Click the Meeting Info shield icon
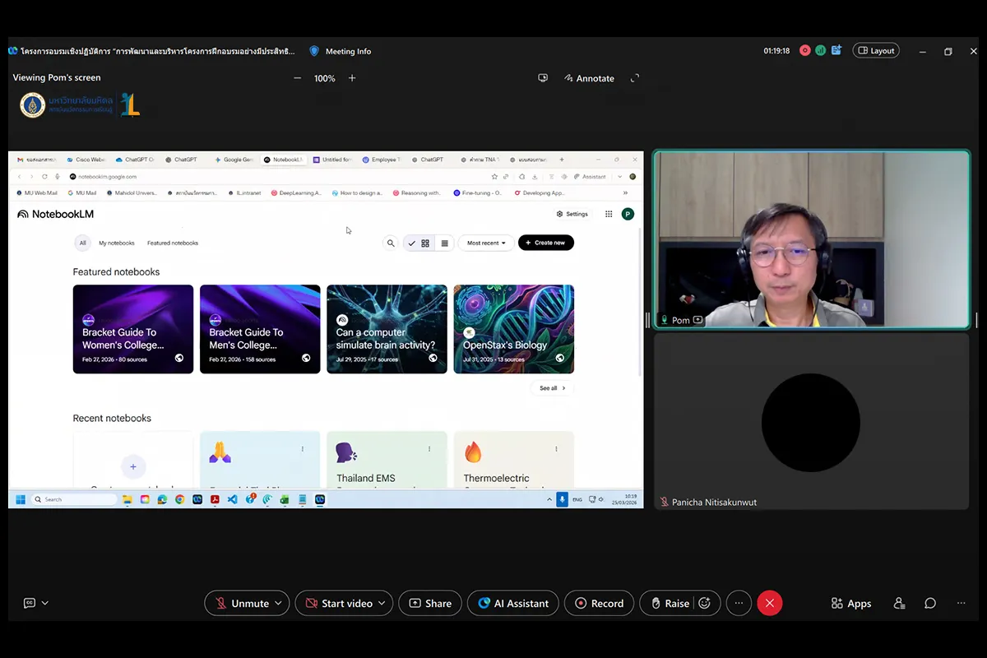Screen dimensions: 987x658 coord(314,51)
